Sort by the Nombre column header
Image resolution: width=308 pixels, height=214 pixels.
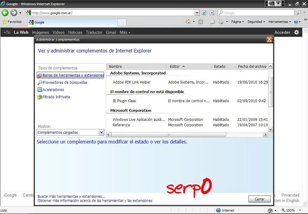[136, 67]
